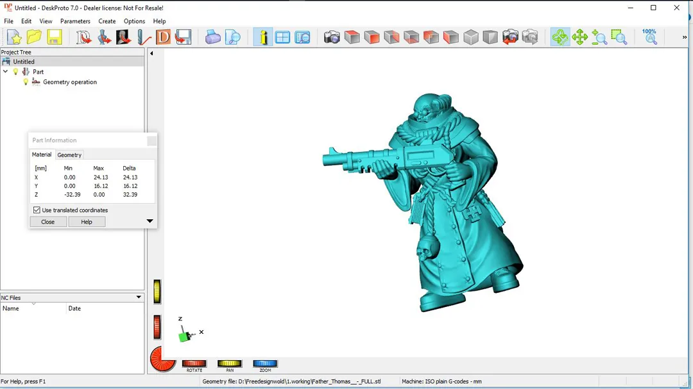Open the Edit menu

pyautogui.click(x=26, y=21)
